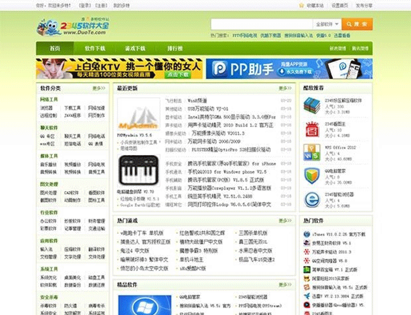The image size is (411, 315).
Task: Click the 白兔KTV advertisement banner
Action: 119,69
